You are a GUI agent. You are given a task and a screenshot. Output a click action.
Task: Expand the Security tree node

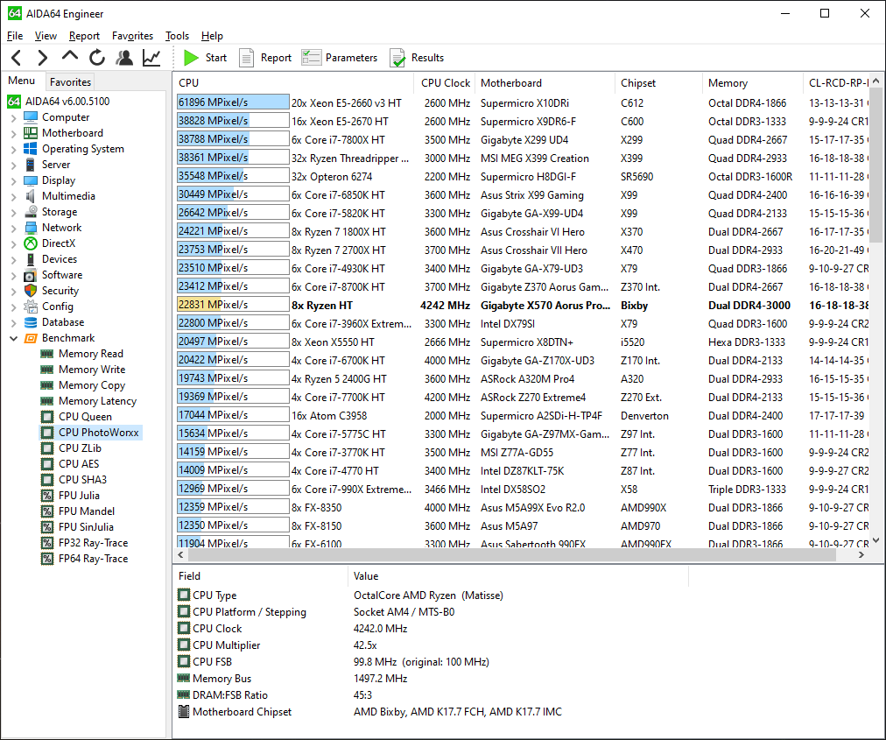13,291
